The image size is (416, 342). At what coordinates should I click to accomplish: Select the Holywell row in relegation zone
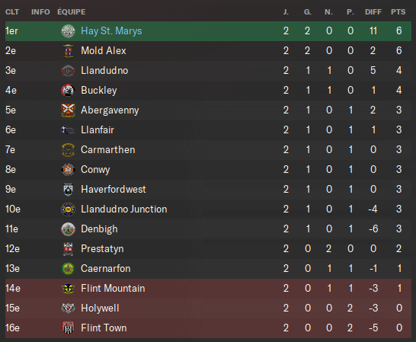pos(208,308)
